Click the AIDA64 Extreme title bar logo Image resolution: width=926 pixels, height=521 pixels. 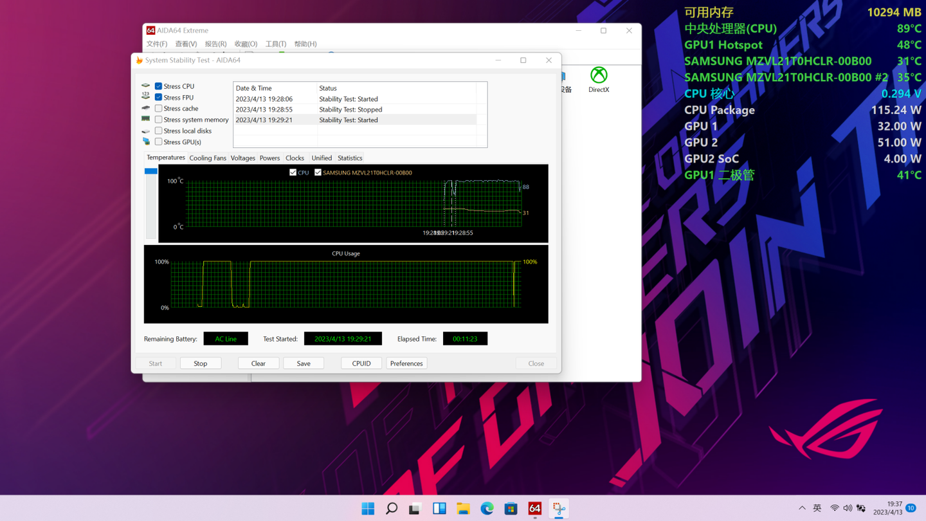(x=150, y=30)
